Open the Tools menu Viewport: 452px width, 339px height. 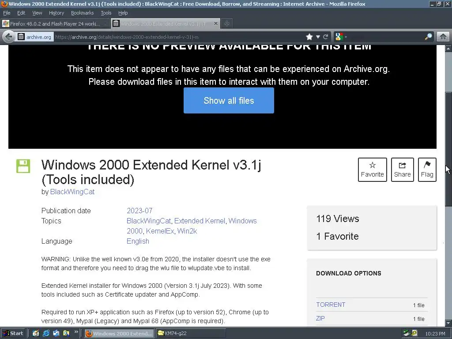[106, 13]
